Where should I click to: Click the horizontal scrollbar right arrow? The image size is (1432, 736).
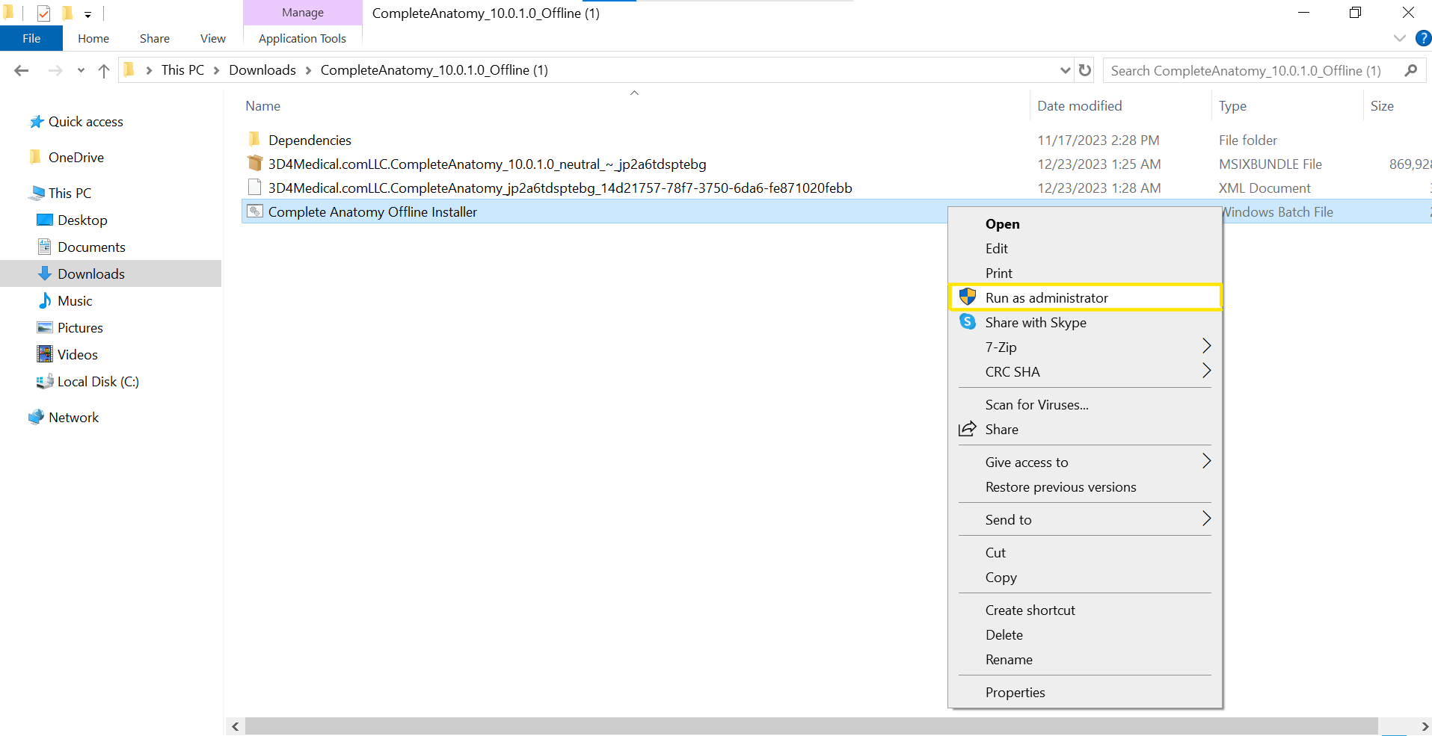click(x=1424, y=726)
